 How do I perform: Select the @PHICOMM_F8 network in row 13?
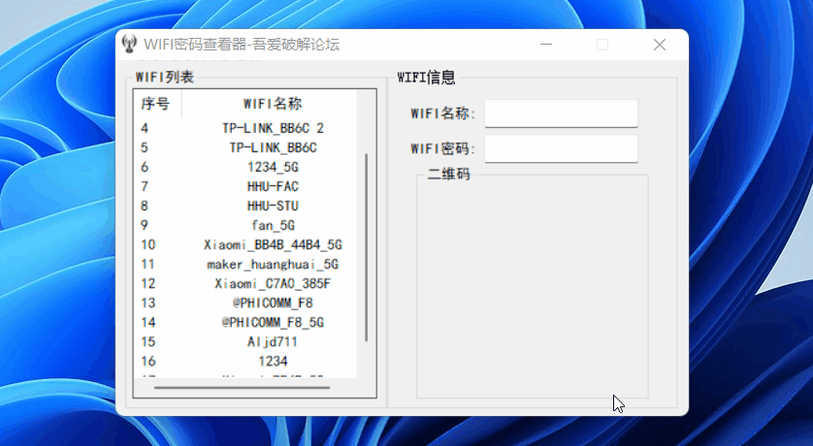pyautogui.click(x=273, y=303)
